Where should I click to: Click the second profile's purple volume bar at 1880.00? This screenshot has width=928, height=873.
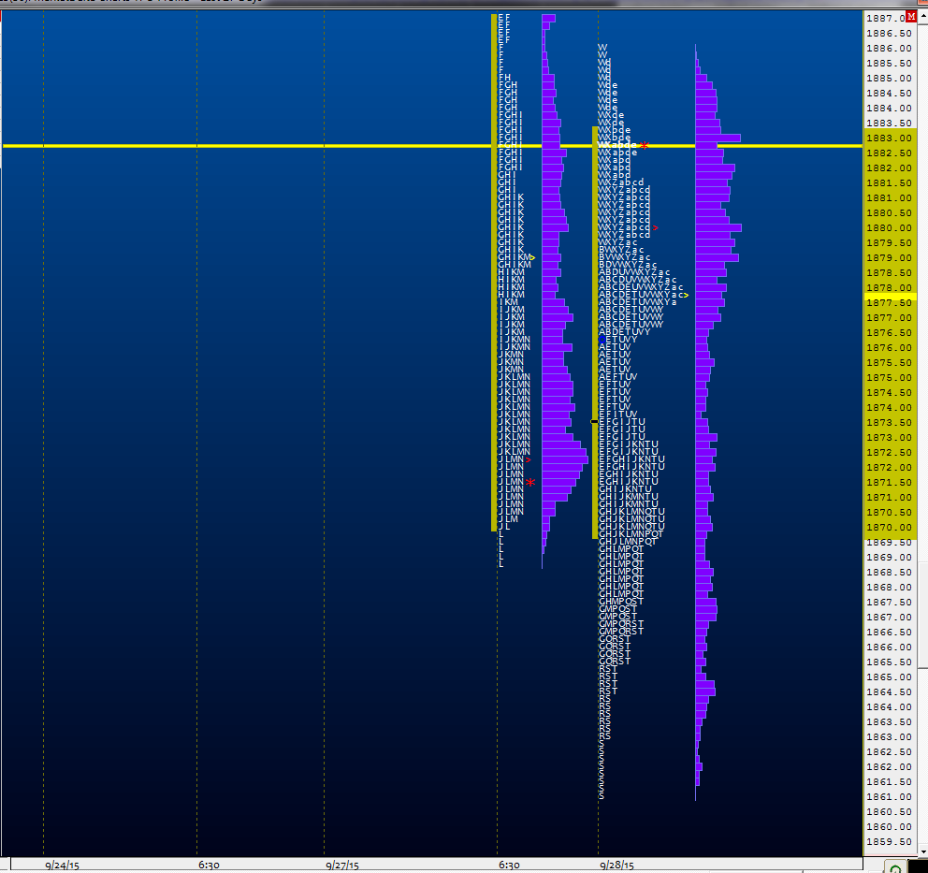[x=718, y=228]
